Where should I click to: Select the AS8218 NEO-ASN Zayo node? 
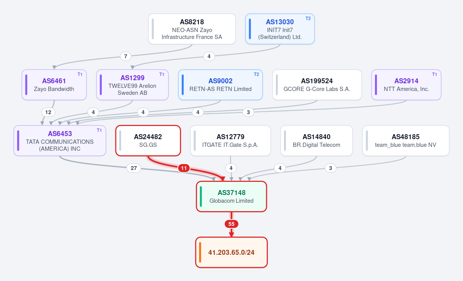coord(192,29)
